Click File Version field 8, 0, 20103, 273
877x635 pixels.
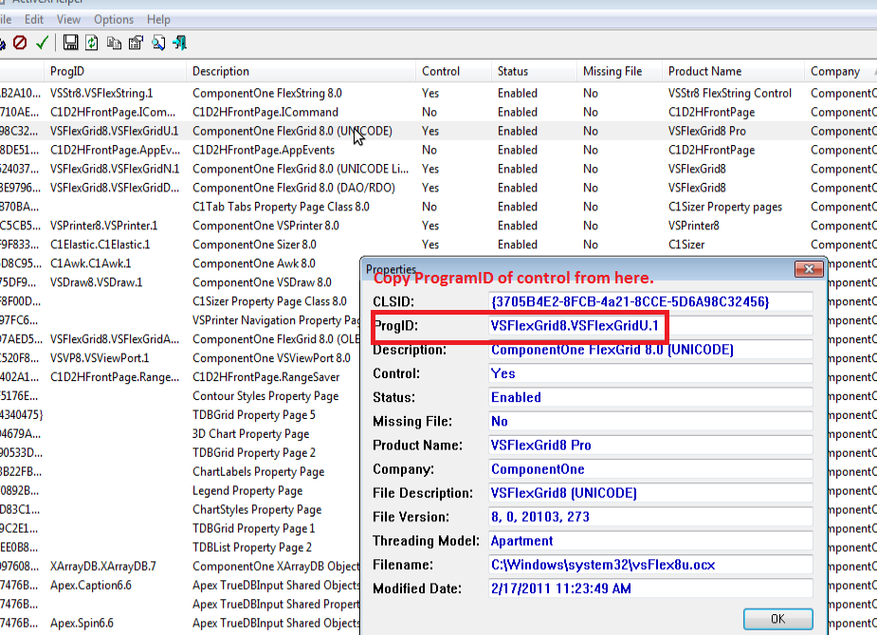point(650,517)
